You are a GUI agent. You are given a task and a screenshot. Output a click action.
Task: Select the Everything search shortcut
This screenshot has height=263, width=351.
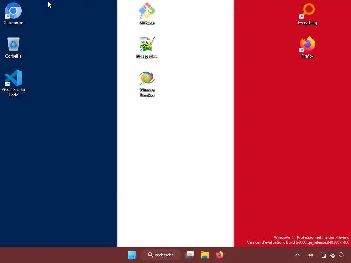click(x=307, y=13)
